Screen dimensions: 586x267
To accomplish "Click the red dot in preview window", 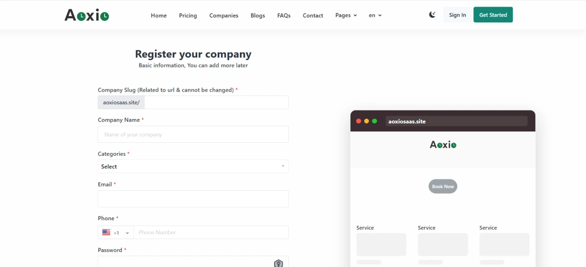I will click(x=359, y=121).
